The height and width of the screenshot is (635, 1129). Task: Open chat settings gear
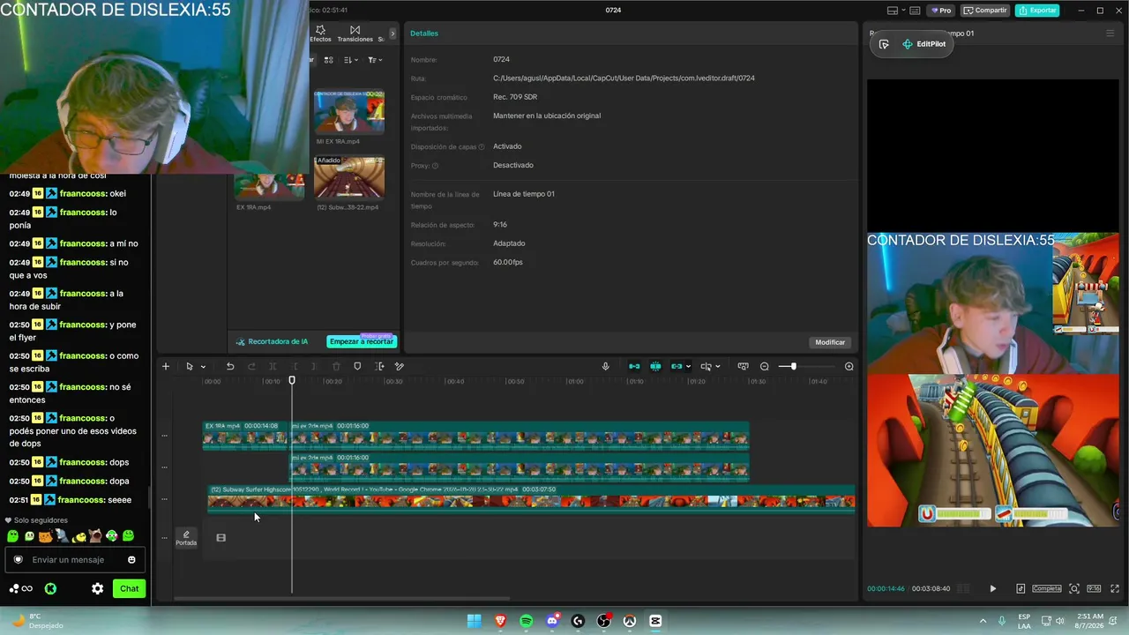click(97, 588)
